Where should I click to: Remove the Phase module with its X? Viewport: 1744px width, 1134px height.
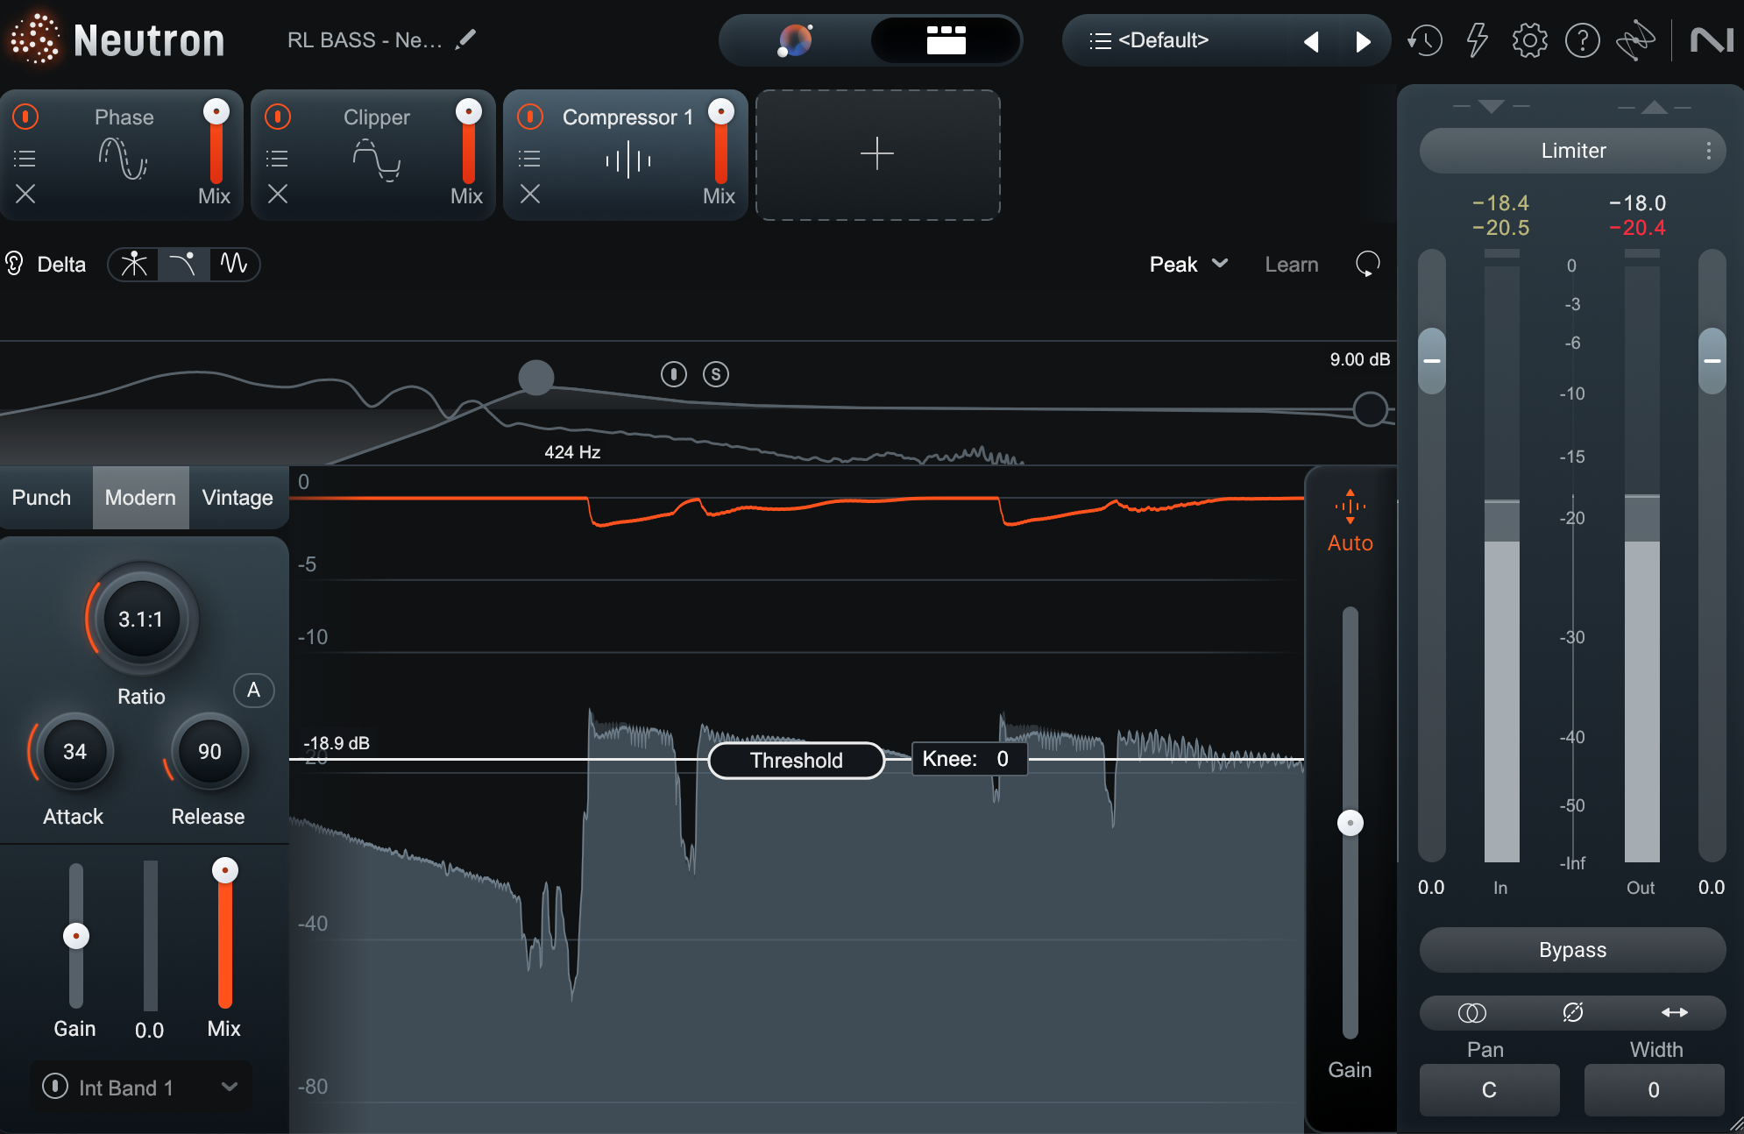25,194
